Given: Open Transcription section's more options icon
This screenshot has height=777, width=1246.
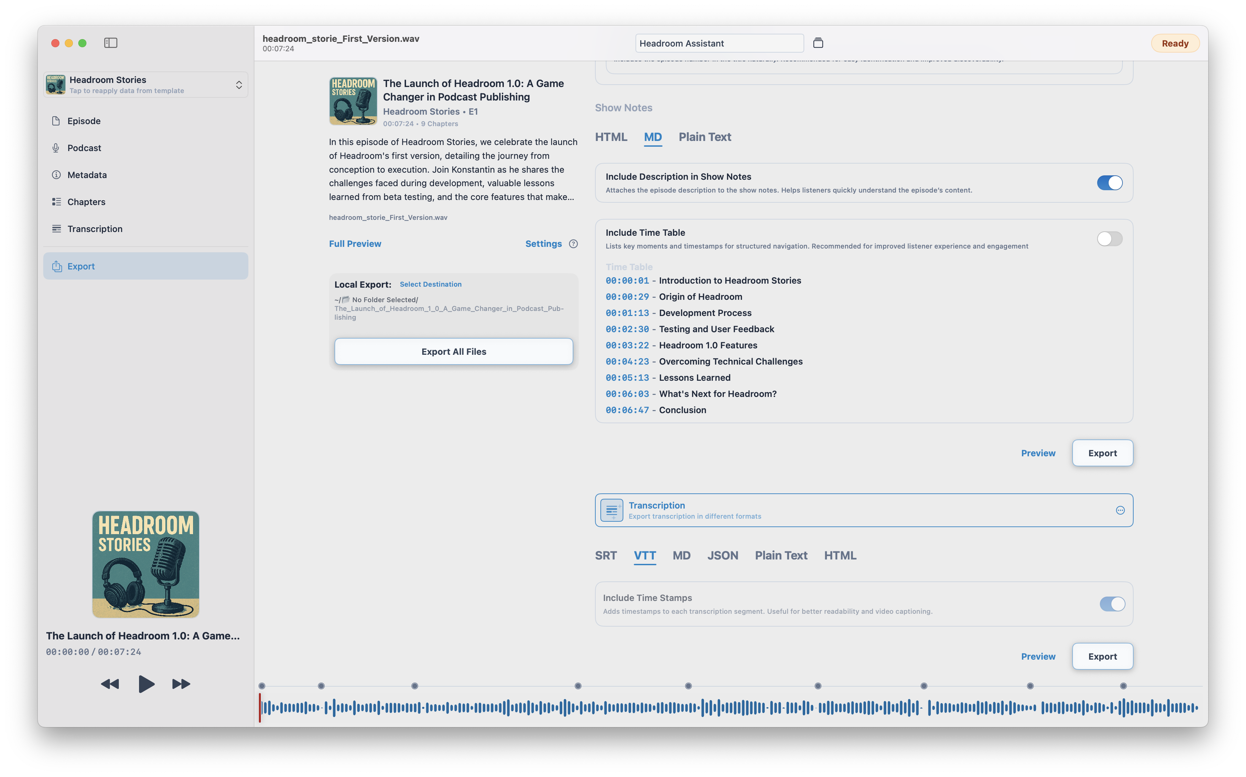Looking at the screenshot, I should pos(1120,510).
